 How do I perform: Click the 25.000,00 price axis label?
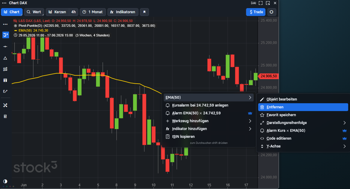pos(269,65)
